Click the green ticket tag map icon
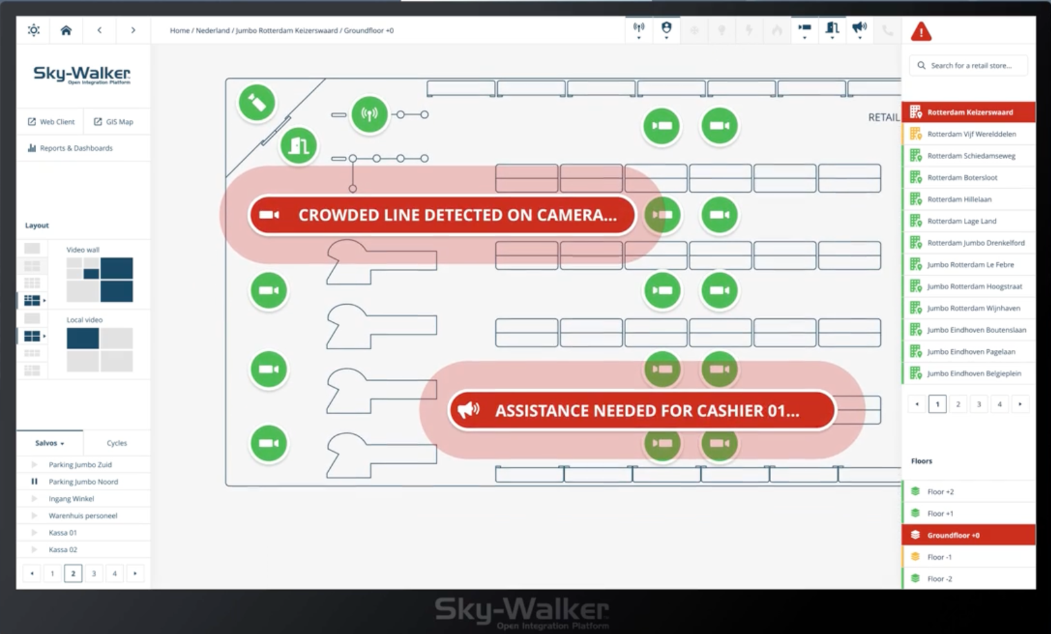The width and height of the screenshot is (1051, 634). click(x=257, y=102)
